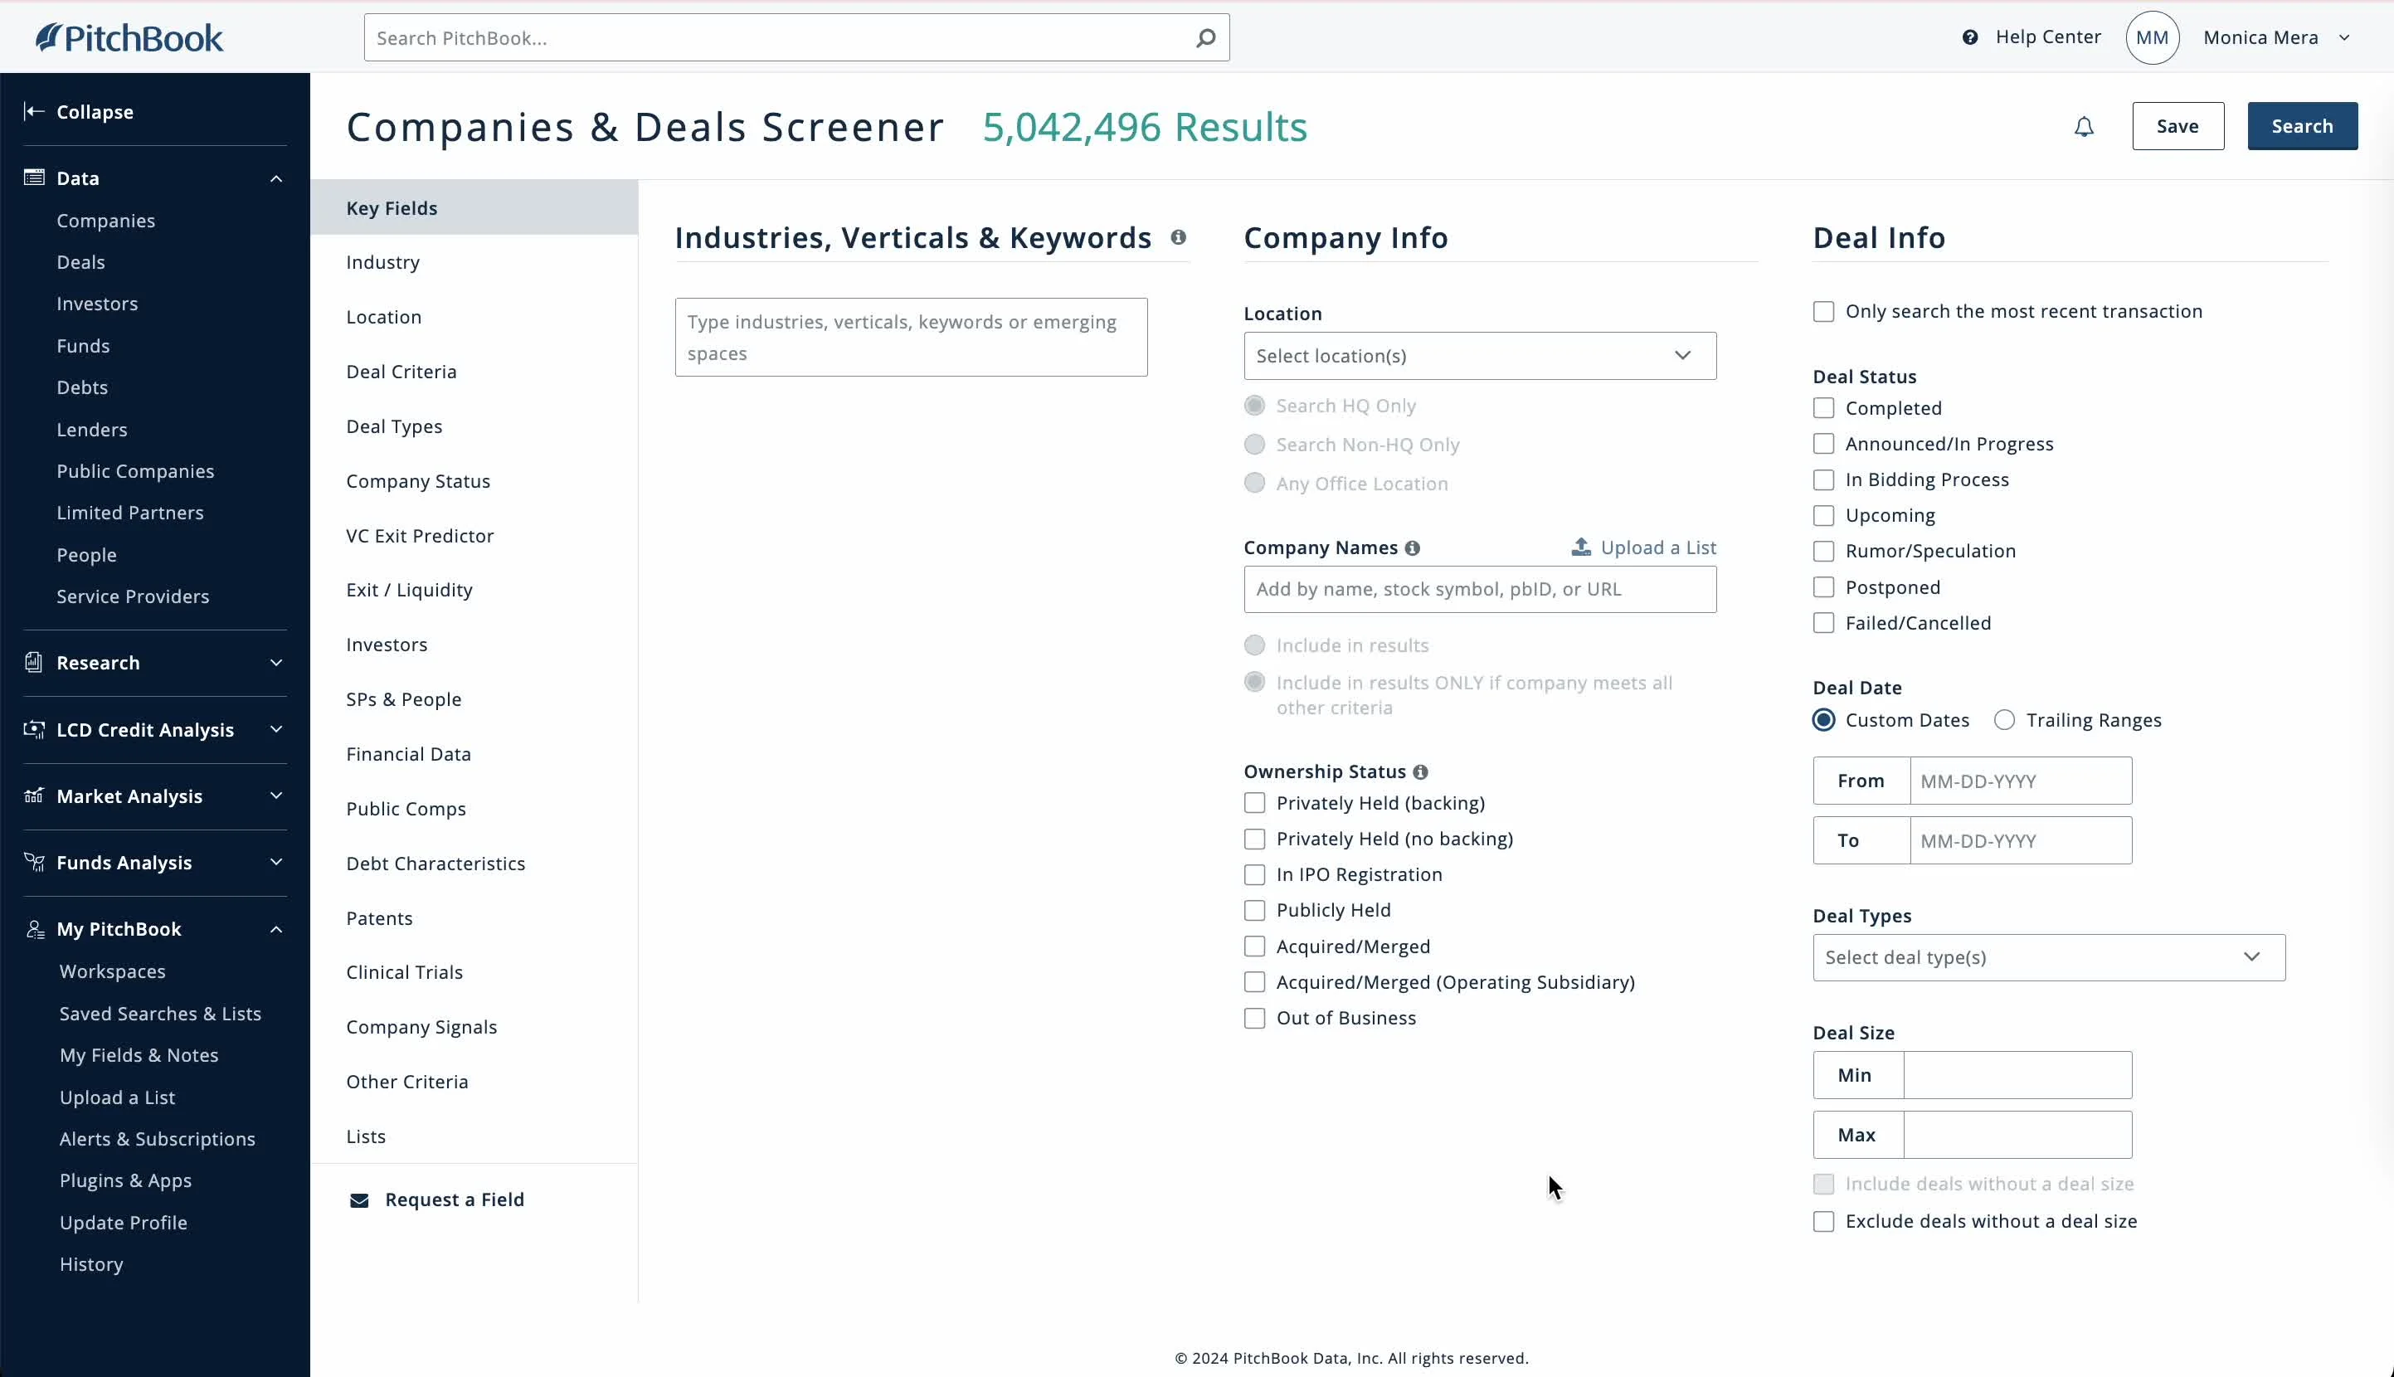This screenshot has width=2394, height=1377.
Task: Go to VC Exit Predictor tab
Action: point(474,536)
